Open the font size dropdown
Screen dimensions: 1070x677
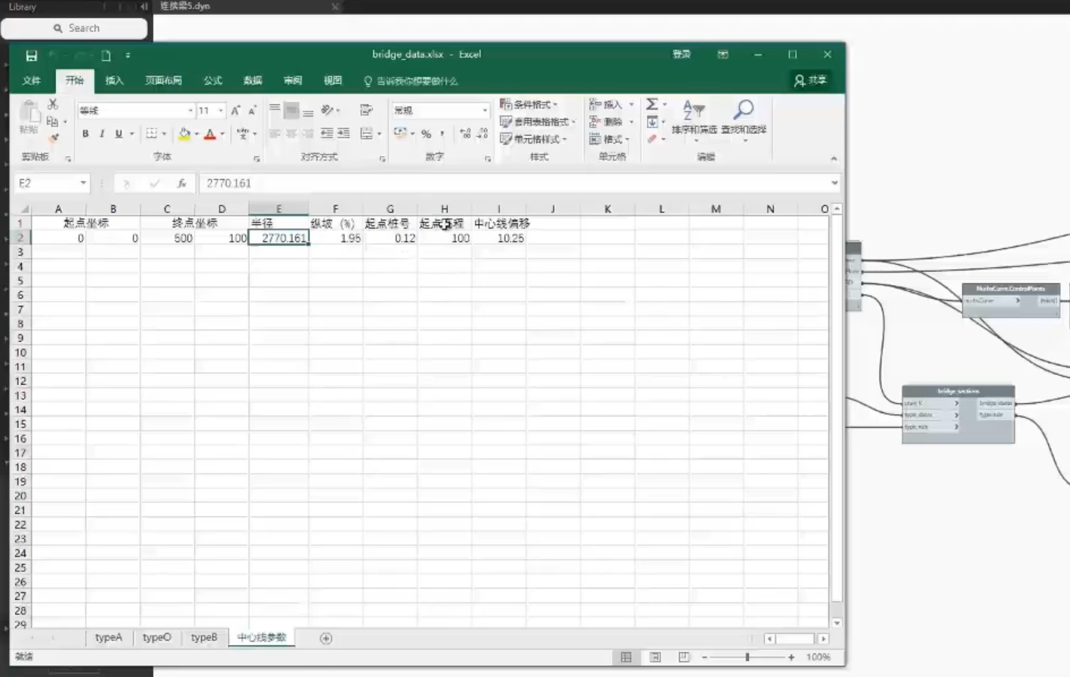(220, 110)
